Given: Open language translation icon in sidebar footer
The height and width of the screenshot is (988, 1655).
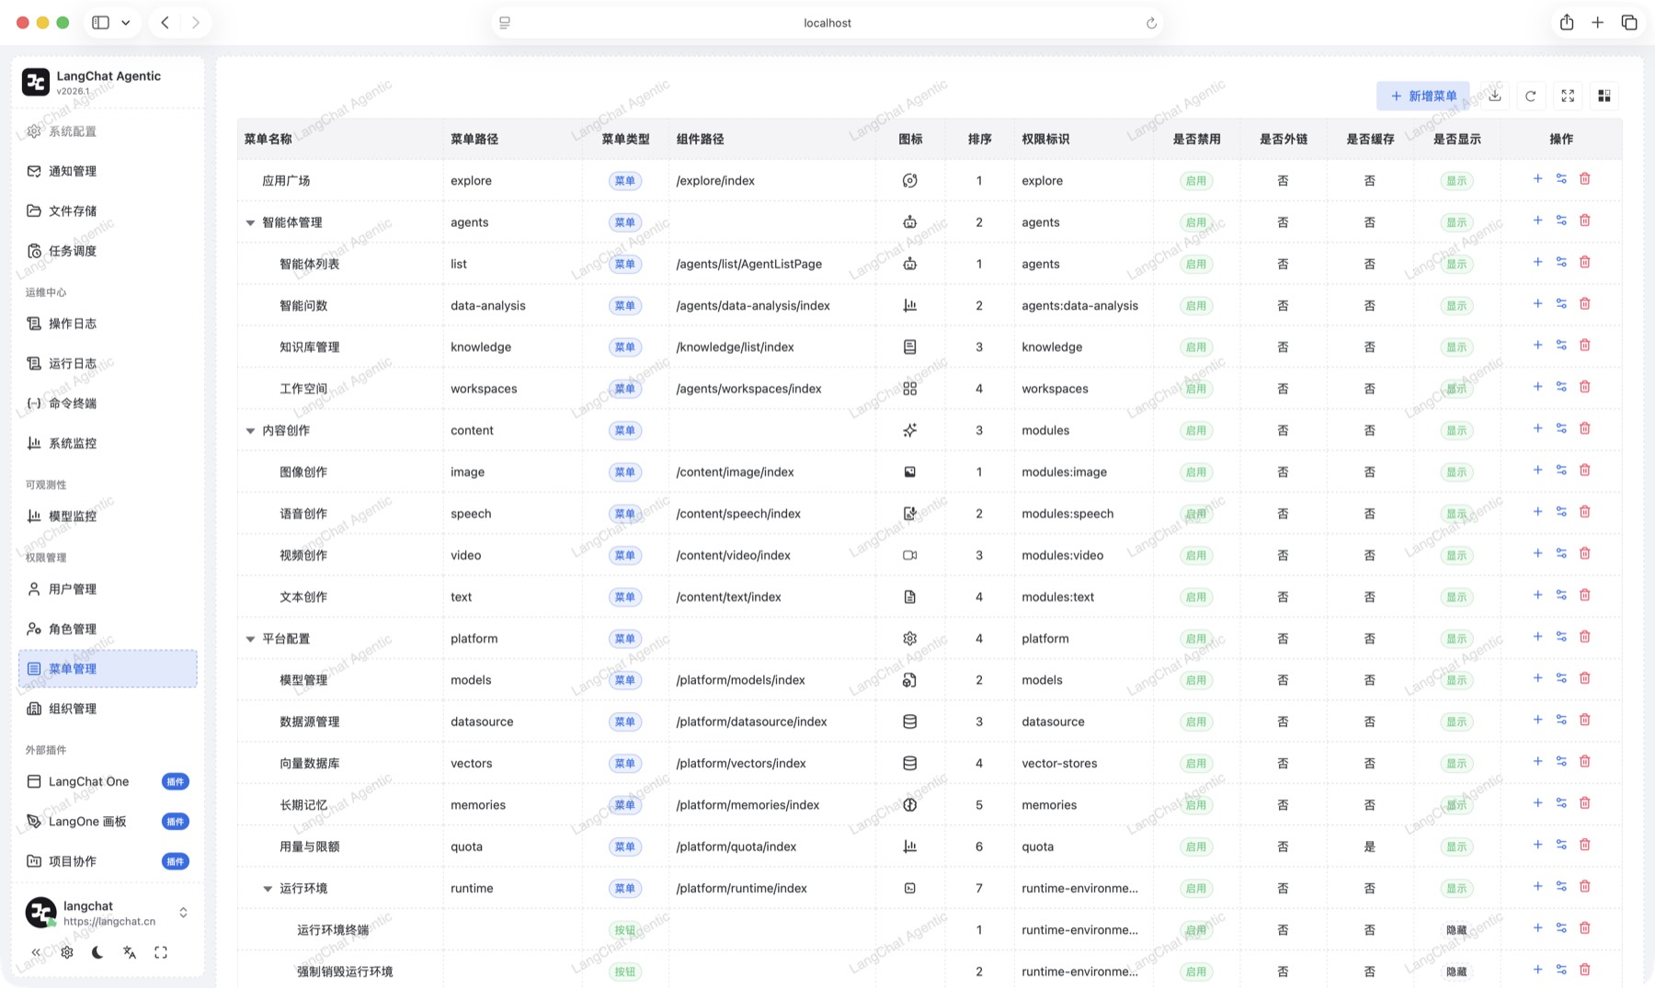Looking at the screenshot, I should pyautogui.click(x=130, y=952).
